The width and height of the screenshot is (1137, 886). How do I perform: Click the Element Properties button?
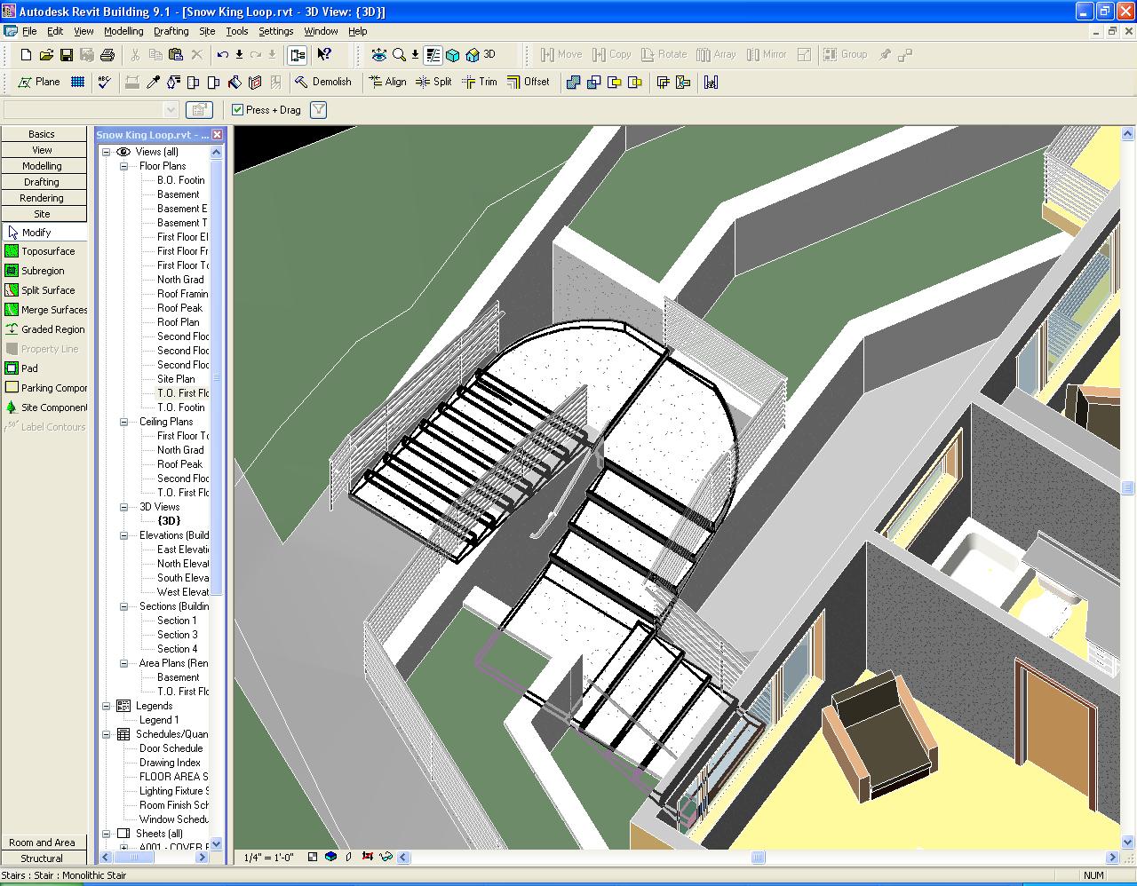[x=199, y=110]
